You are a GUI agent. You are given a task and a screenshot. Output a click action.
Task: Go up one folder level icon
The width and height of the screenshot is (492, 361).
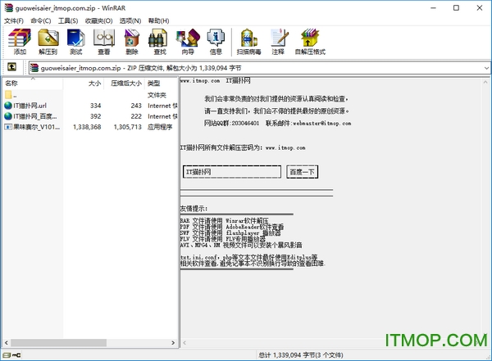[11, 67]
